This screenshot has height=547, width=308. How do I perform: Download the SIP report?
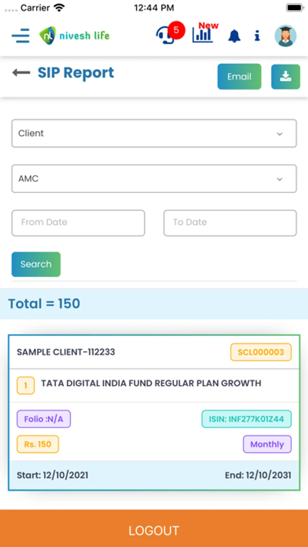coord(285,77)
